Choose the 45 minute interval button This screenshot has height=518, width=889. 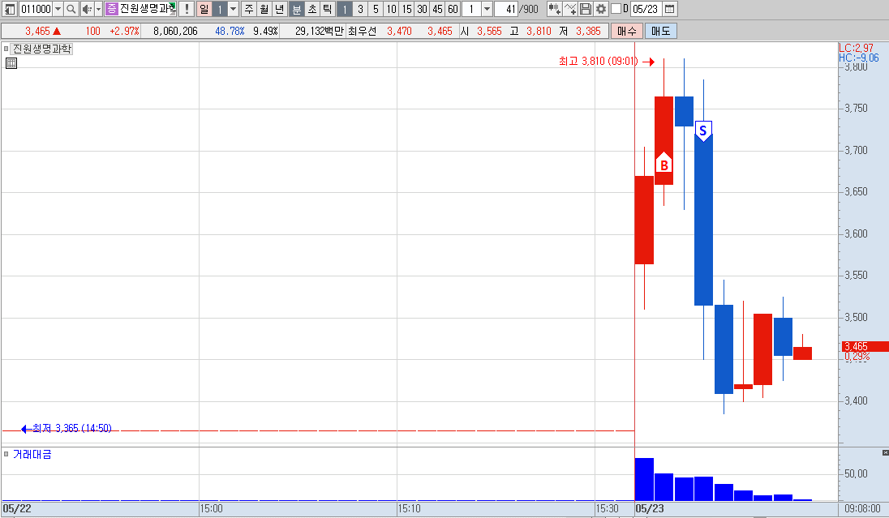[x=437, y=9]
